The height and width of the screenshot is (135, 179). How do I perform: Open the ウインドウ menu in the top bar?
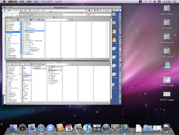tap(47, 2)
